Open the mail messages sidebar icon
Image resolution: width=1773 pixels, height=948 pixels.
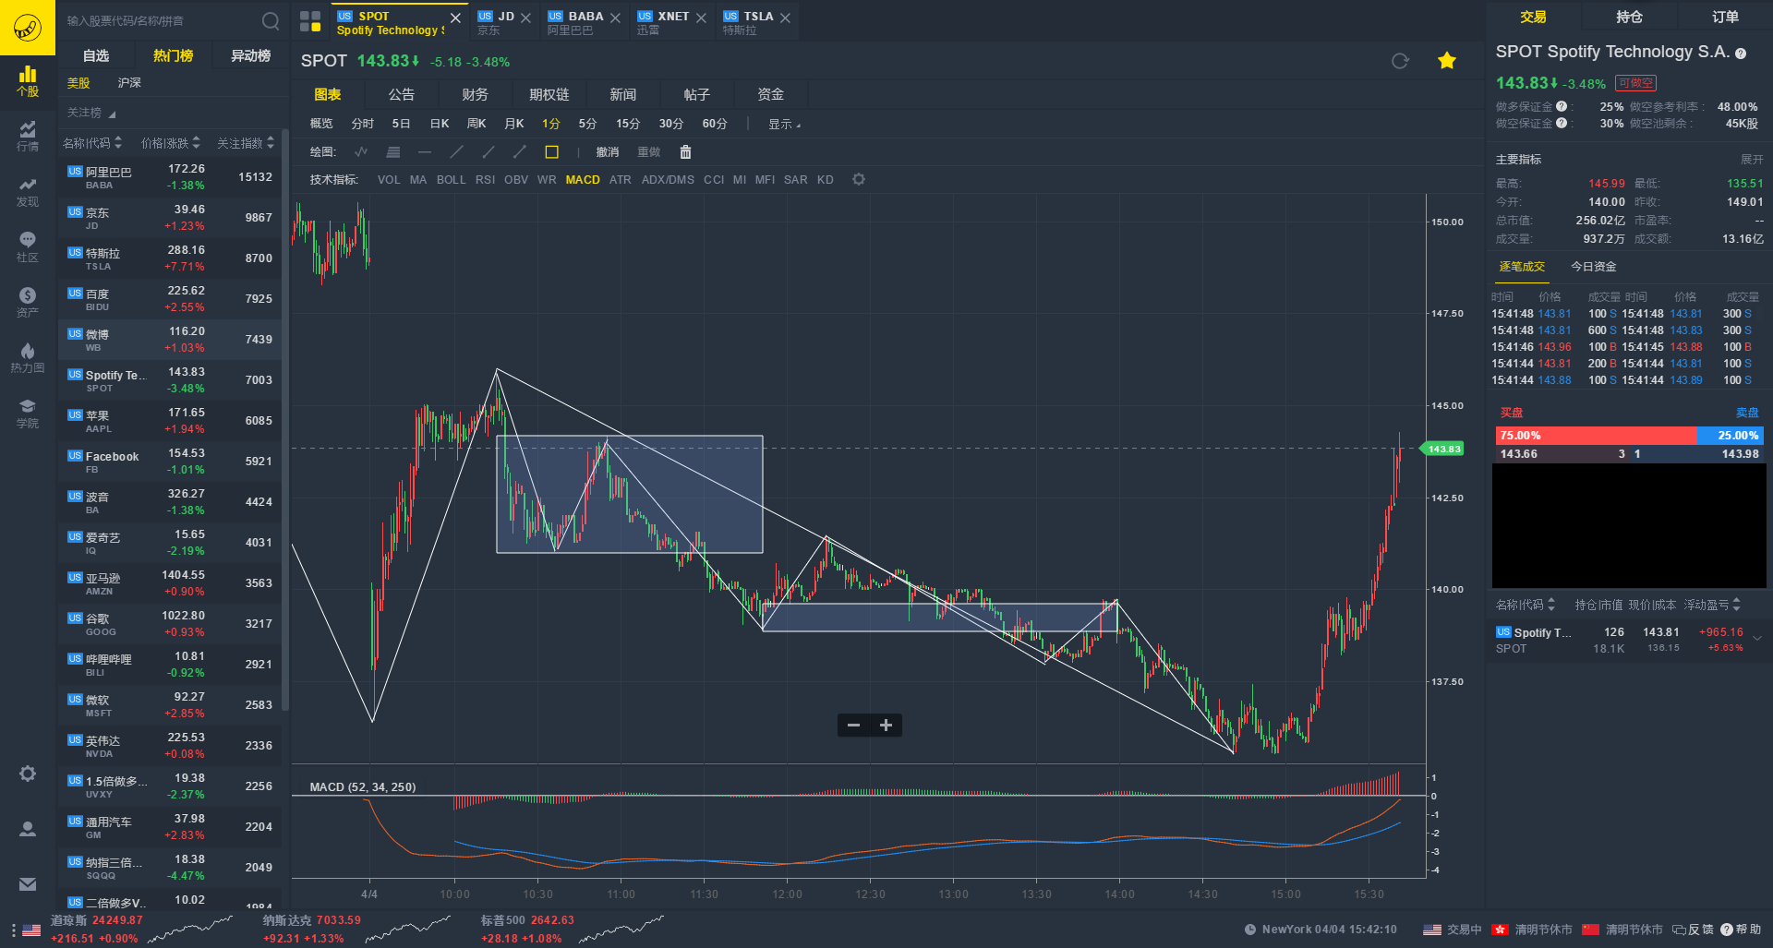tap(28, 884)
